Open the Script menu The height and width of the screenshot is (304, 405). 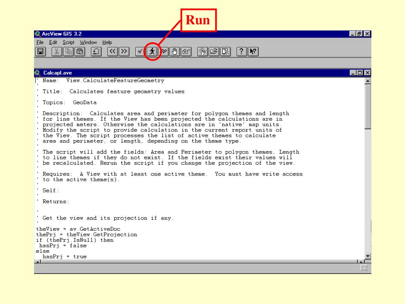click(x=68, y=42)
